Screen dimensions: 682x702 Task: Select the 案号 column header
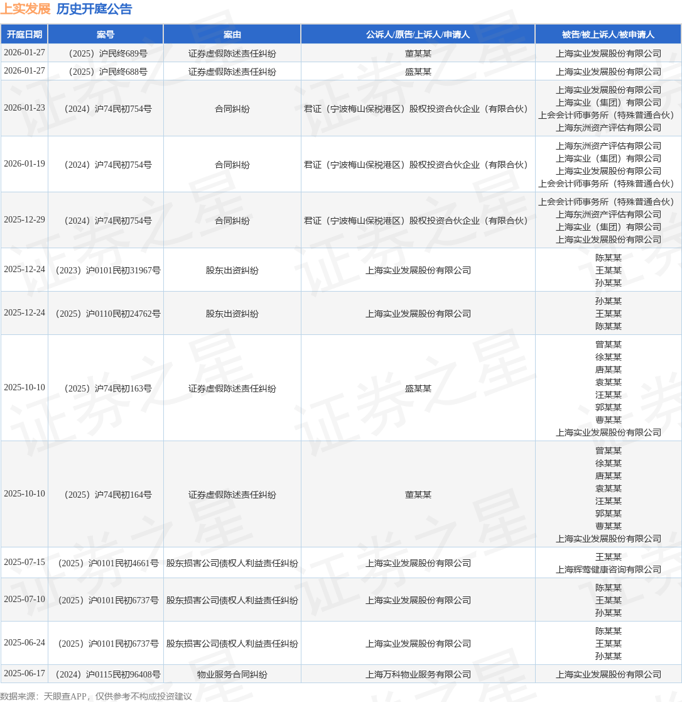coord(106,35)
